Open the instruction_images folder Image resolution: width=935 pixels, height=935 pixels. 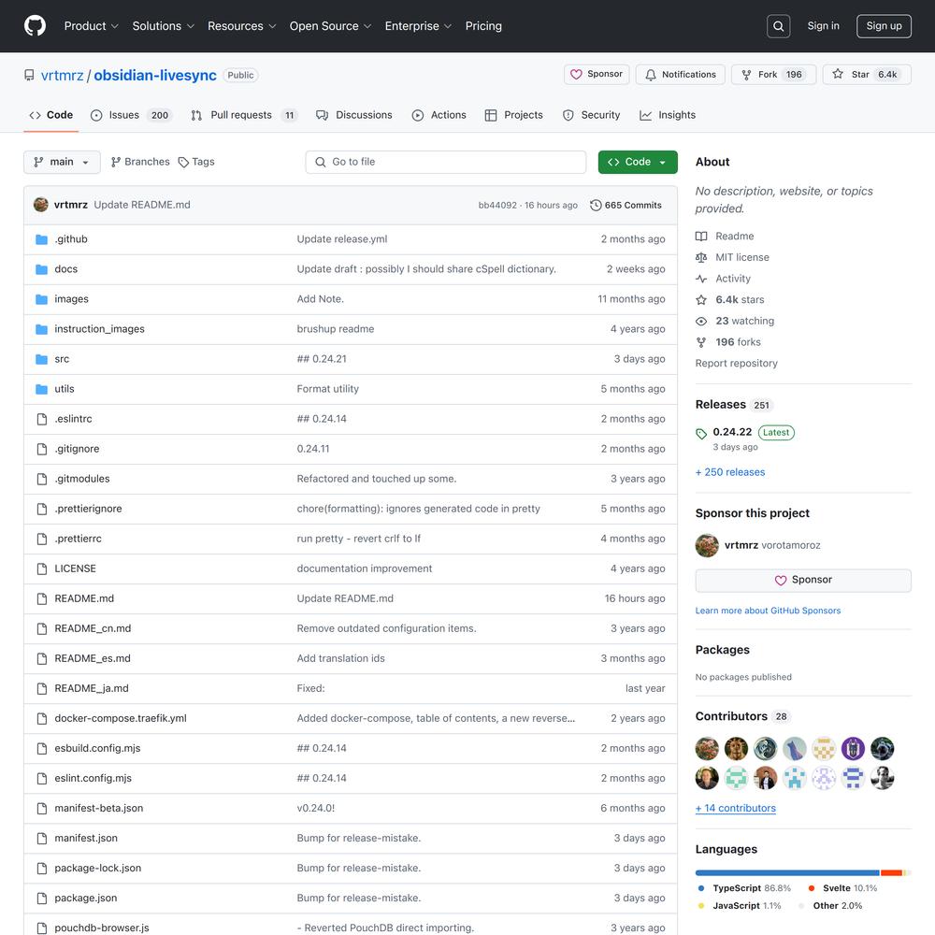click(100, 329)
